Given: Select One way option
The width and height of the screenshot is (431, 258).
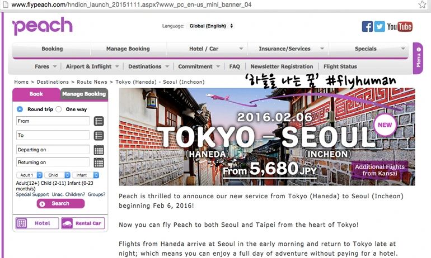Looking at the screenshot, I should coord(59,109).
